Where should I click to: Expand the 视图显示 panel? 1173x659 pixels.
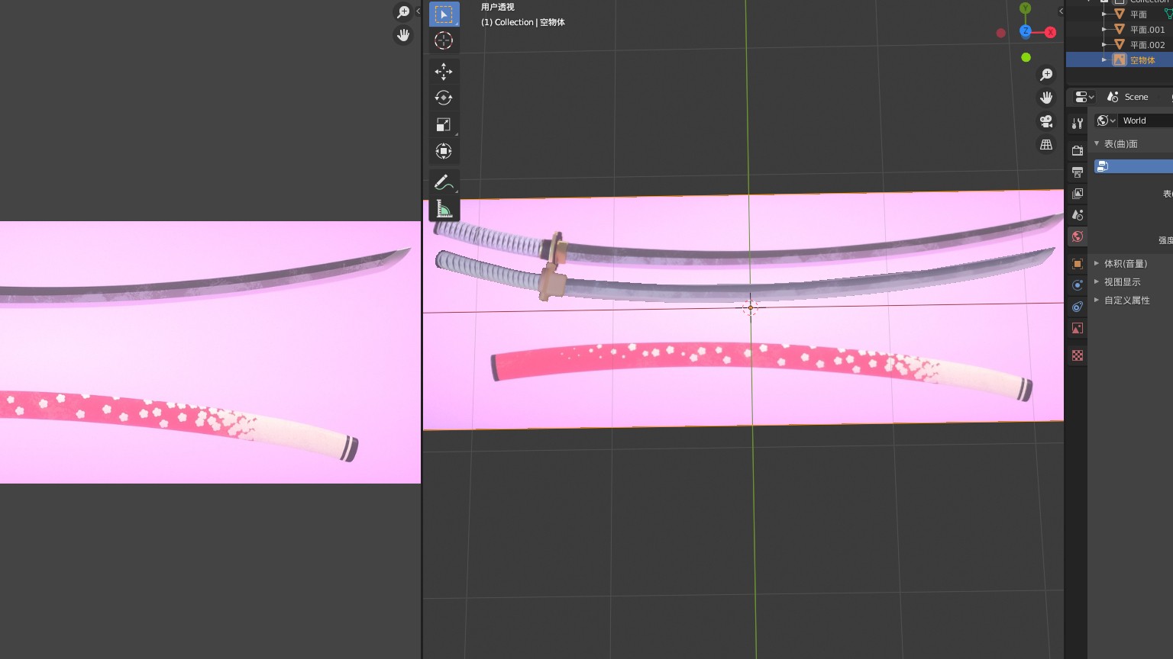click(1122, 282)
